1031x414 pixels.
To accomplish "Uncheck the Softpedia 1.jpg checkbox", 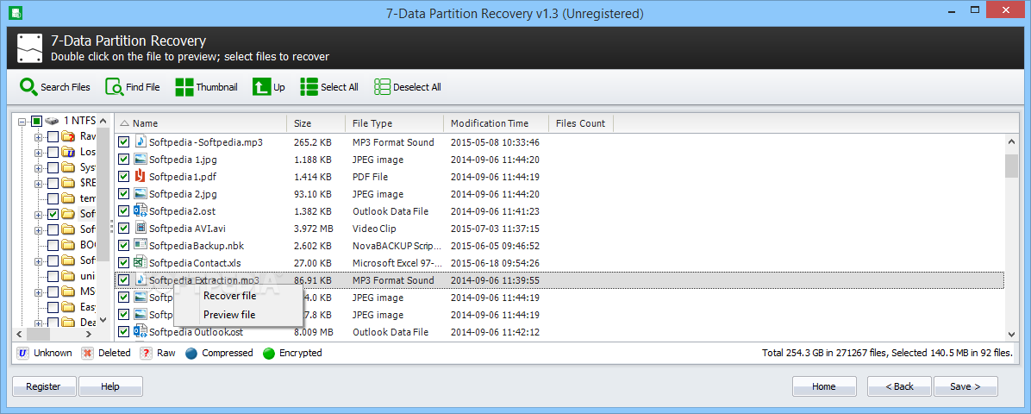I will tap(123, 160).
